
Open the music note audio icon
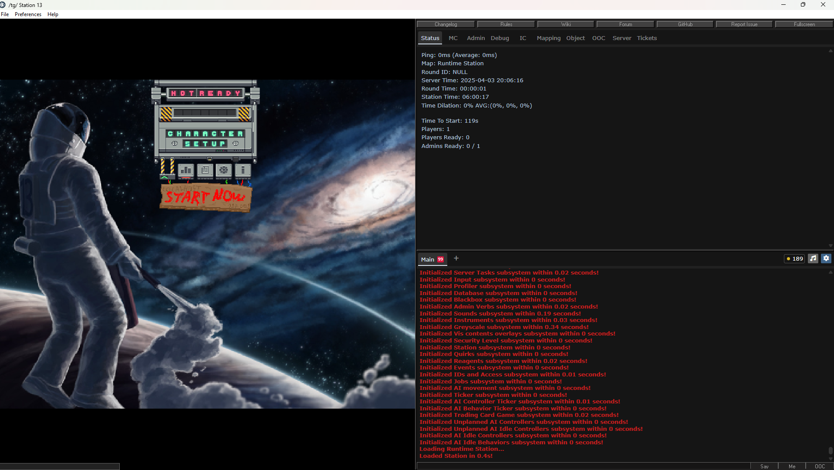point(813,258)
